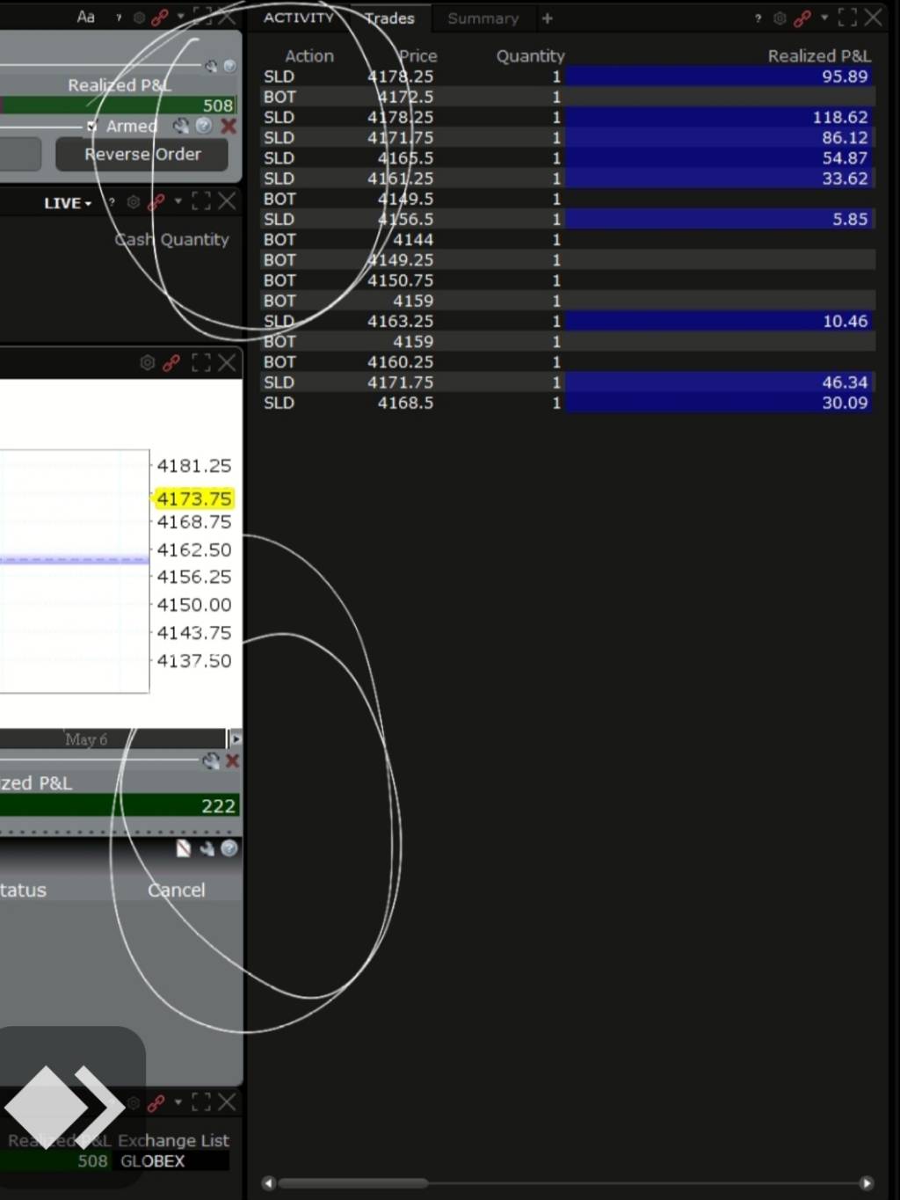900x1200 pixels.
Task: Click the Reverse Order button
Action: 142,155
